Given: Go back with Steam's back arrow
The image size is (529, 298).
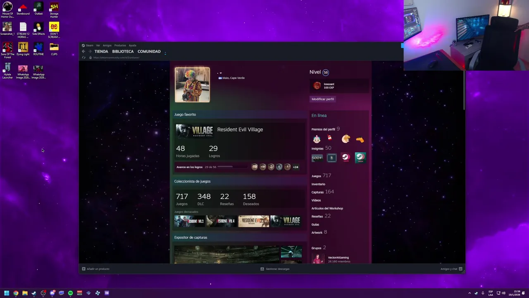Looking at the screenshot, I should (x=83, y=51).
